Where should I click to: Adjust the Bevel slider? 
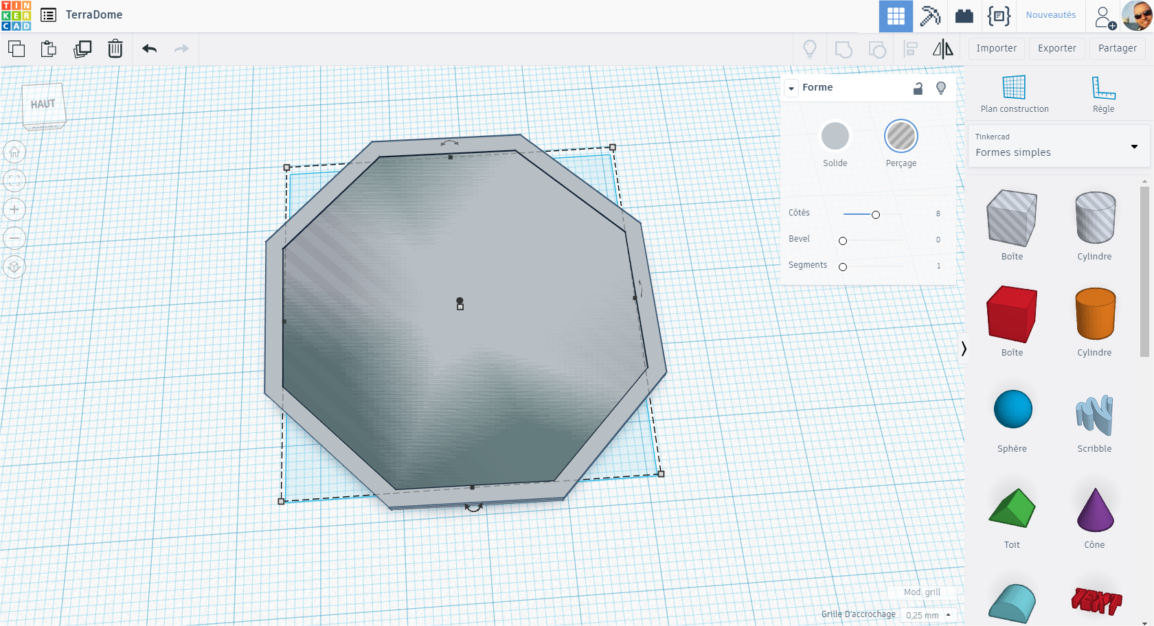(x=843, y=240)
